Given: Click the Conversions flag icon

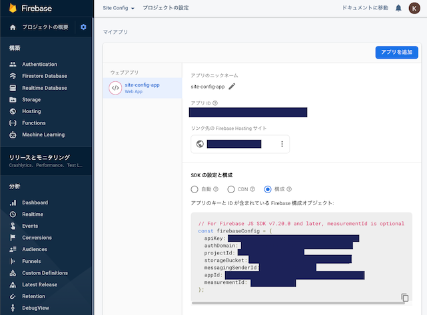Looking at the screenshot, I should tap(13, 238).
